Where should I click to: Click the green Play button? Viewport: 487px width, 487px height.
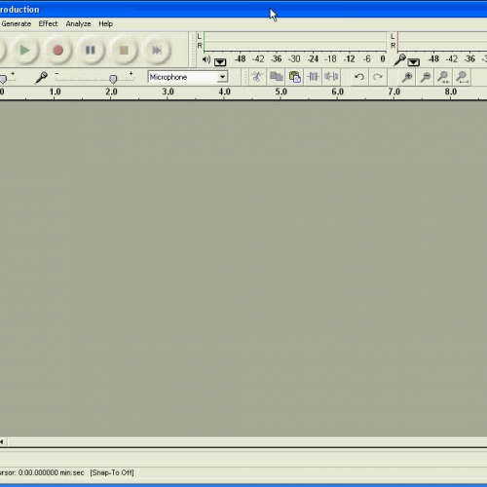(25, 51)
